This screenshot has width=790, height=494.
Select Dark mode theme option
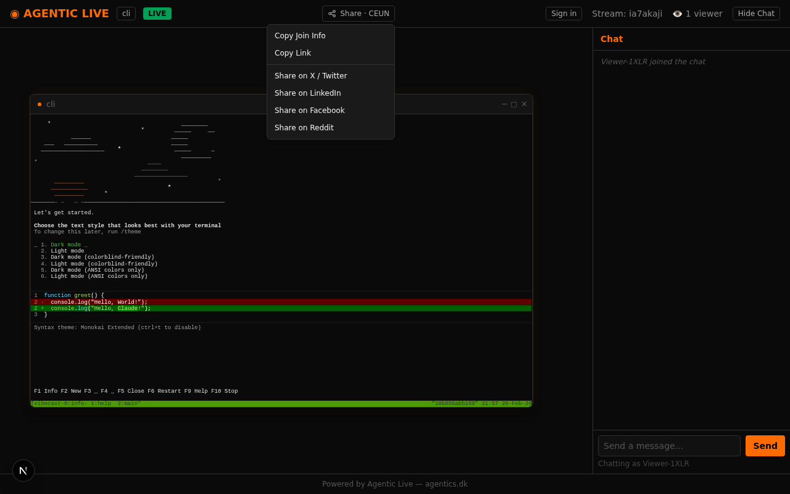click(x=65, y=245)
